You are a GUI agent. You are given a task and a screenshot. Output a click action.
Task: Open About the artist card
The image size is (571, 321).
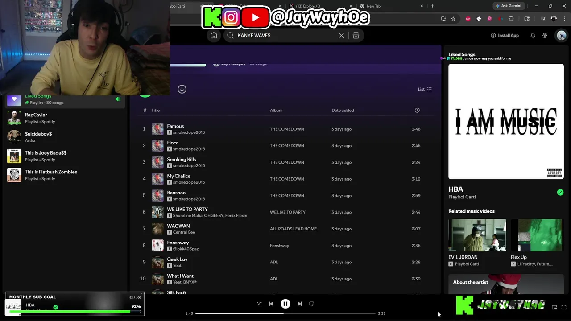[506, 284]
